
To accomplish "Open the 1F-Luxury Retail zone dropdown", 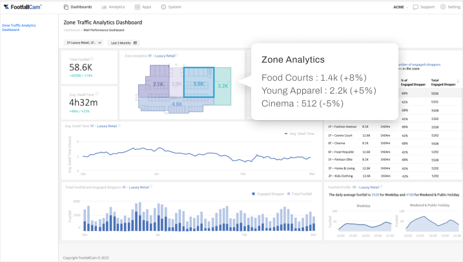I will pos(83,43).
